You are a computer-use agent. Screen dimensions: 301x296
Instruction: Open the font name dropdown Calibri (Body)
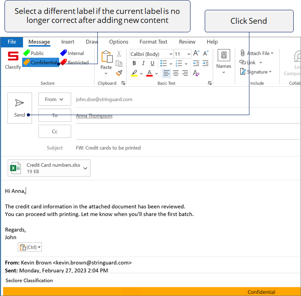click(x=151, y=54)
